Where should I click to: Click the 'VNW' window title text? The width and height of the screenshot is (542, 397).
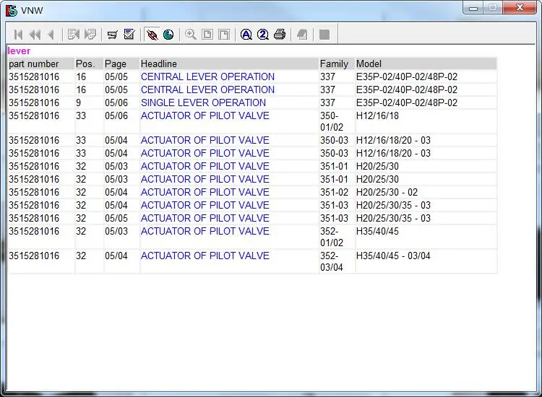click(x=32, y=10)
